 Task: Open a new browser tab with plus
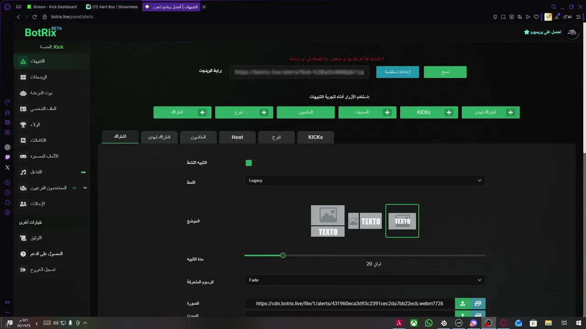[x=204, y=7]
